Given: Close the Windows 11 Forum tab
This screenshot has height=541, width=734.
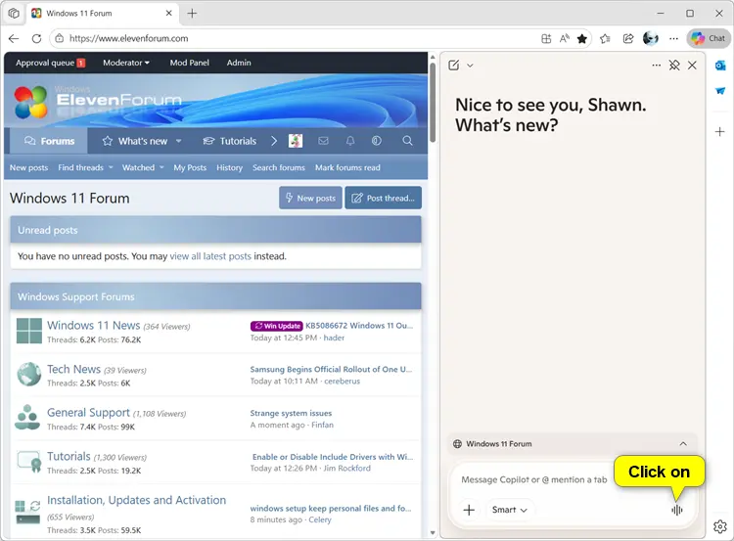Looking at the screenshot, I should 169,13.
